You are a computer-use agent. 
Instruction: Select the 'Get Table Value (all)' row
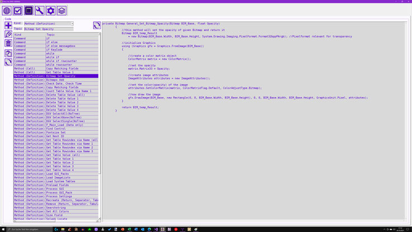pos(56,155)
